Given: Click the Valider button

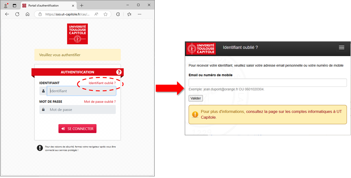Looking at the screenshot, I should point(196,98).
